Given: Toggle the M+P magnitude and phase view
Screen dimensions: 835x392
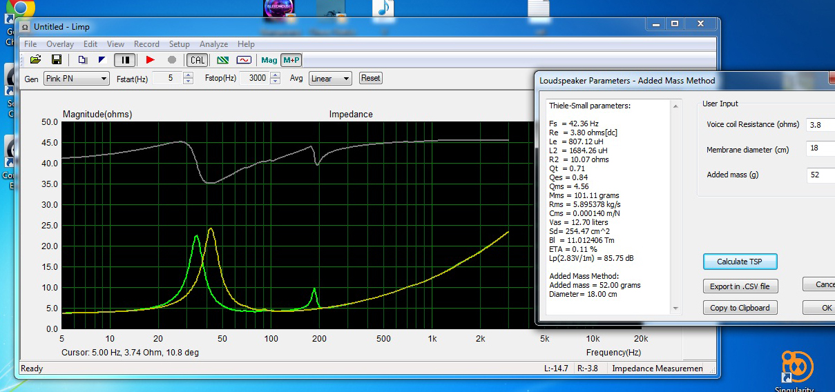Looking at the screenshot, I should click(x=291, y=60).
